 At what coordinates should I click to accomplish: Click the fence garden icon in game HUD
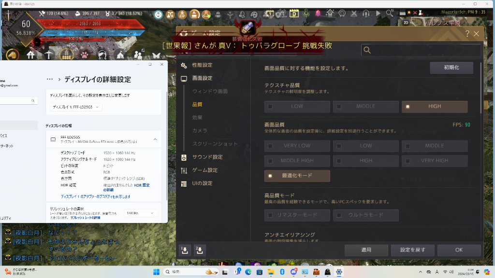(x=66, y=55)
